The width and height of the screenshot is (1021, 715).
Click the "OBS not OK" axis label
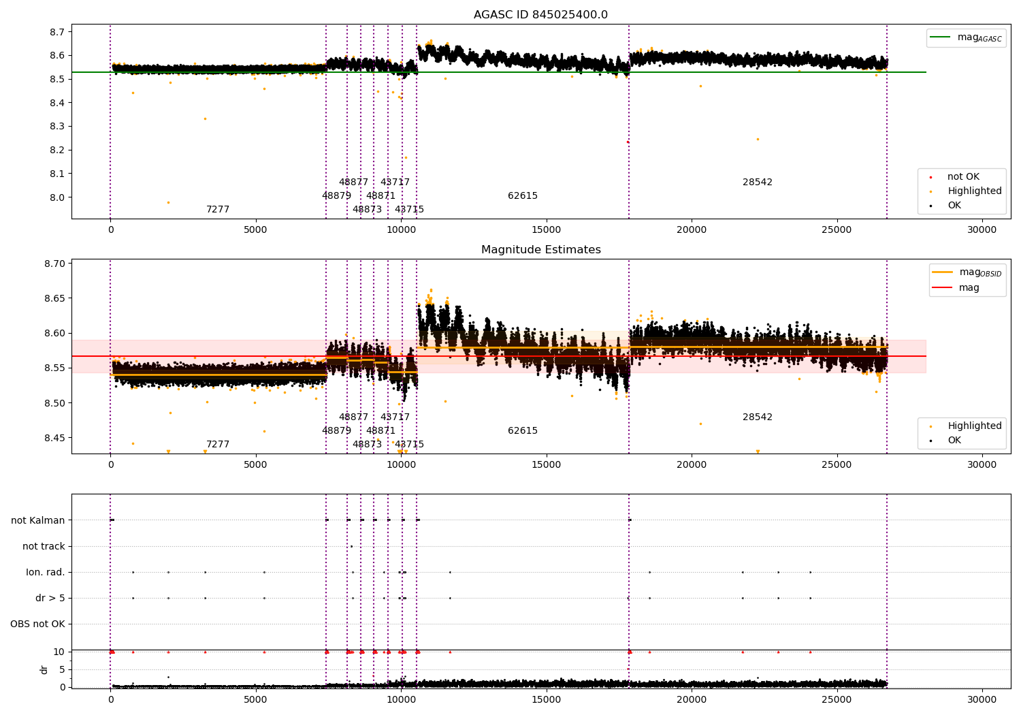(x=38, y=624)
